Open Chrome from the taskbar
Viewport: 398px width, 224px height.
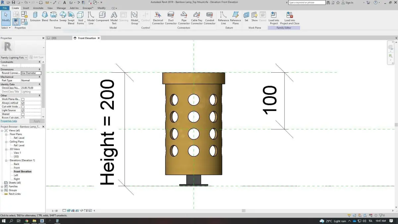27,221
